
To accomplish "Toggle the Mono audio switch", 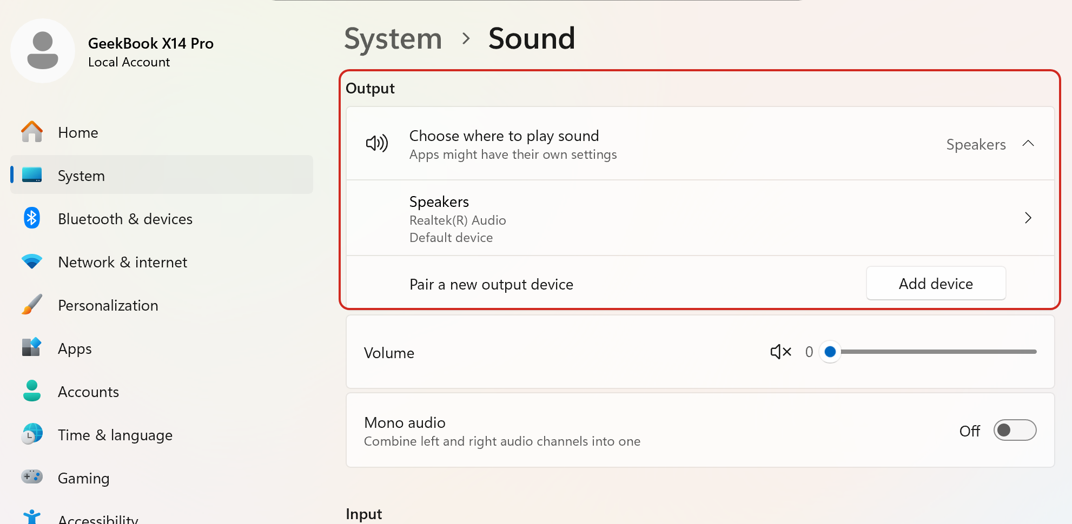I will (1014, 431).
